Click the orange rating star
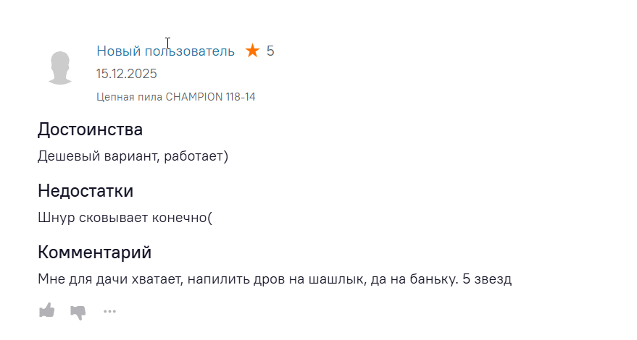This screenshot has width=637, height=340. (x=252, y=51)
